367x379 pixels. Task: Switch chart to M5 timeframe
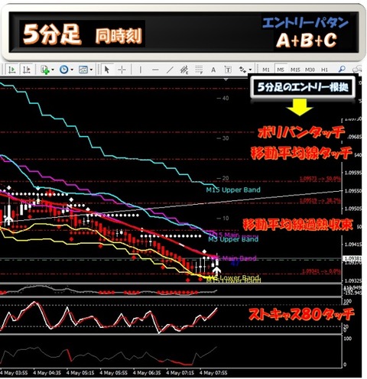pyautogui.click(x=281, y=70)
